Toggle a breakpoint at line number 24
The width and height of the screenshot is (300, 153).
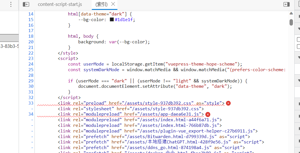pos(31,64)
